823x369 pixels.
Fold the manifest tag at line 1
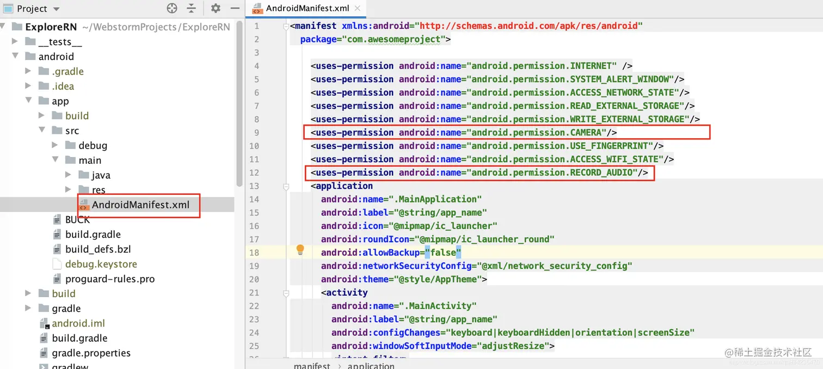tap(286, 26)
